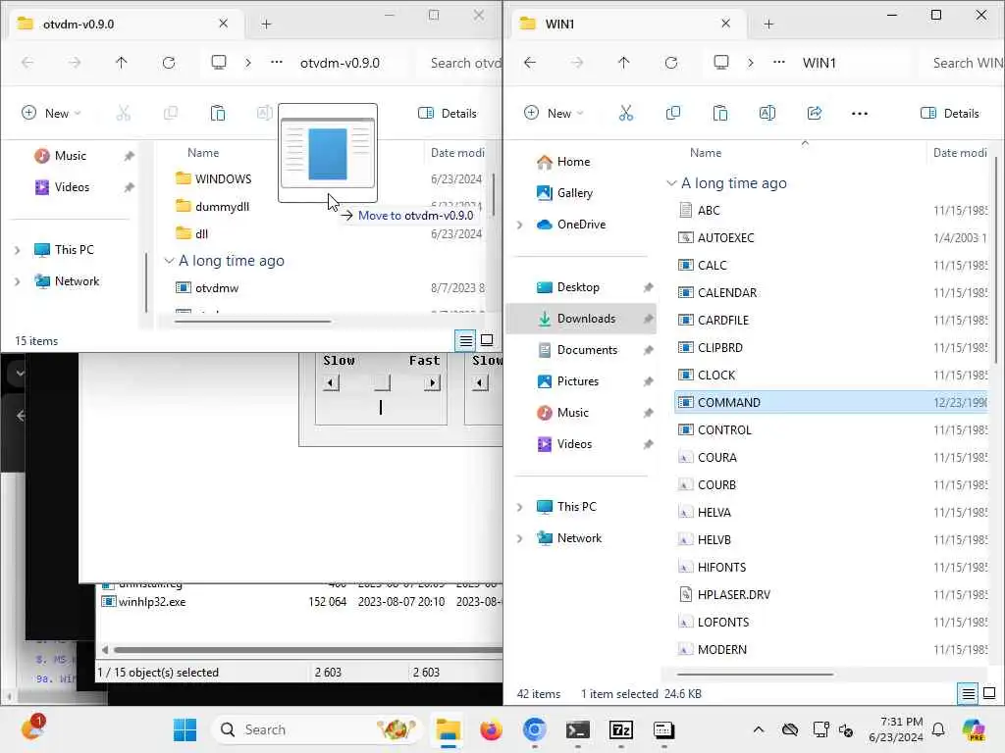Image resolution: width=1005 pixels, height=753 pixels.
Task: Collapse the 'A long time ago' group in otvdm-v0.9.0
Action: [x=169, y=261]
